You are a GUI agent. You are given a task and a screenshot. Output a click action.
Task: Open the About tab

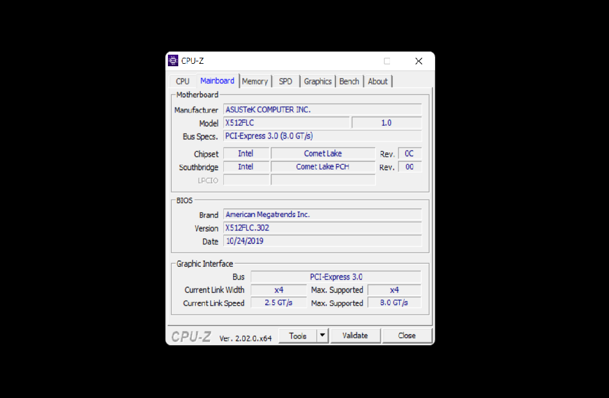tap(378, 81)
